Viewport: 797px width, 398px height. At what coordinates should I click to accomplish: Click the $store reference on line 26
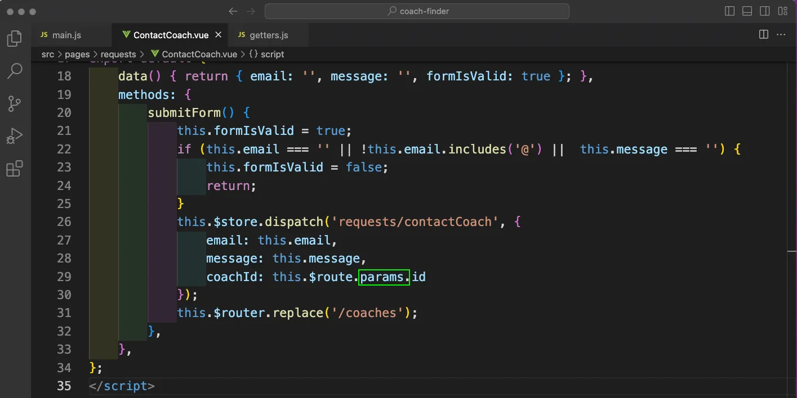(236, 222)
